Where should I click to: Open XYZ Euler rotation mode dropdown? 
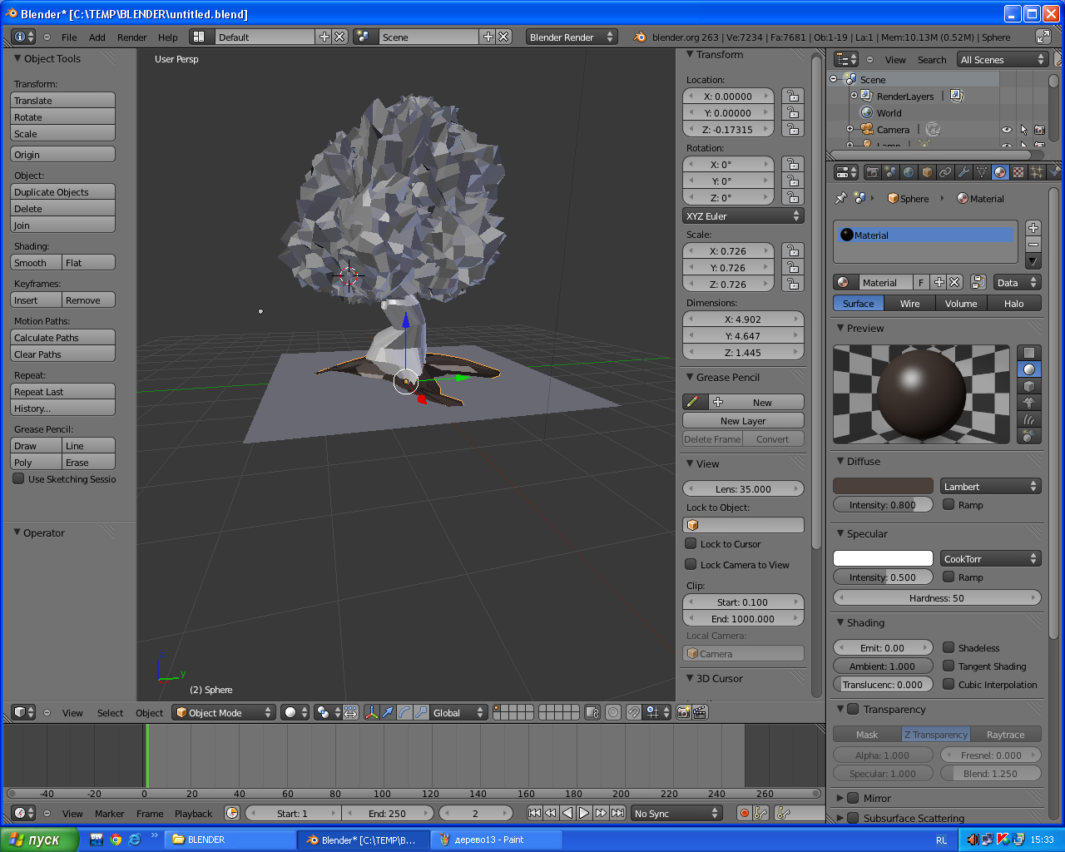(x=743, y=215)
